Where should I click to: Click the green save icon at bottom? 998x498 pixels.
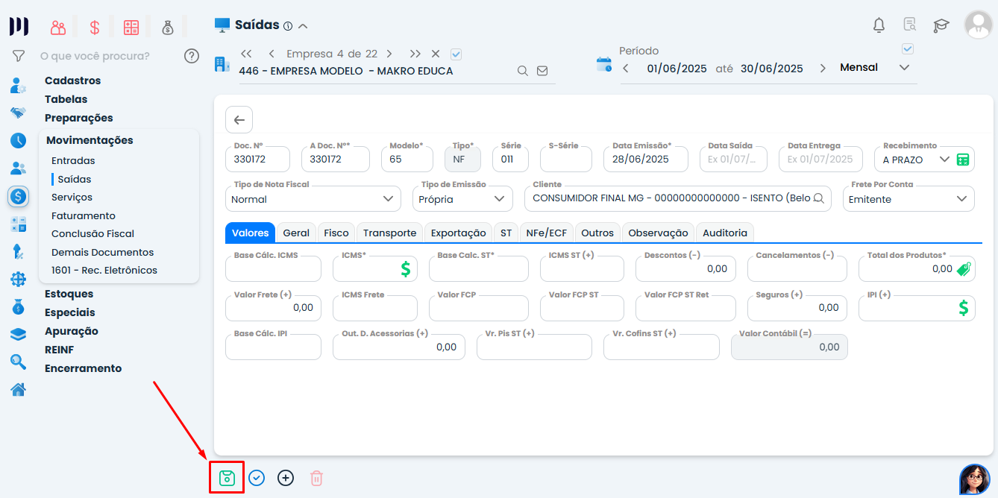[227, 478]
